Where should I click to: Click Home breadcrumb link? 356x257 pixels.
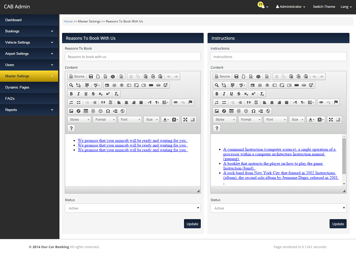(68, 21)
